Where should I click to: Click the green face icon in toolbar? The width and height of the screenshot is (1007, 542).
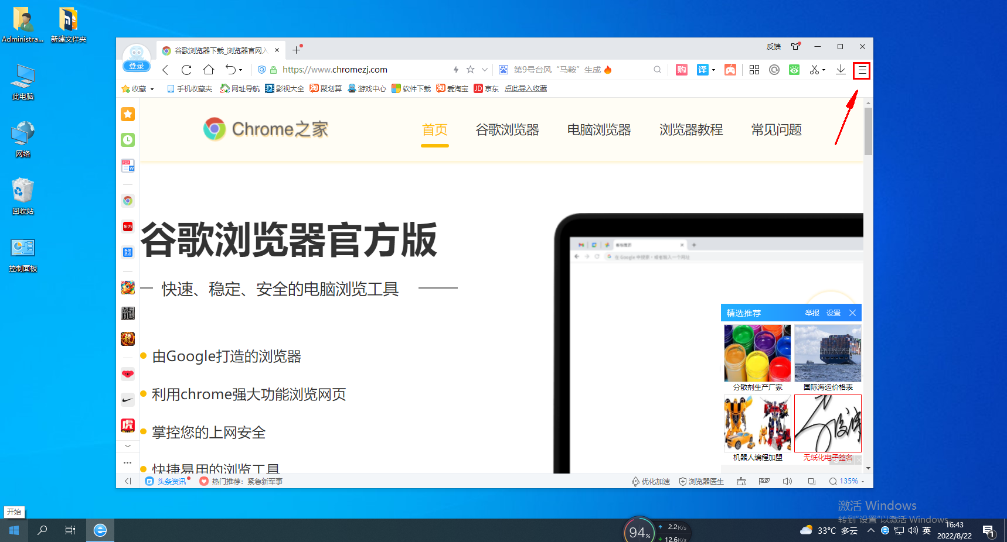pyautogui.click(x=794, y=70)
